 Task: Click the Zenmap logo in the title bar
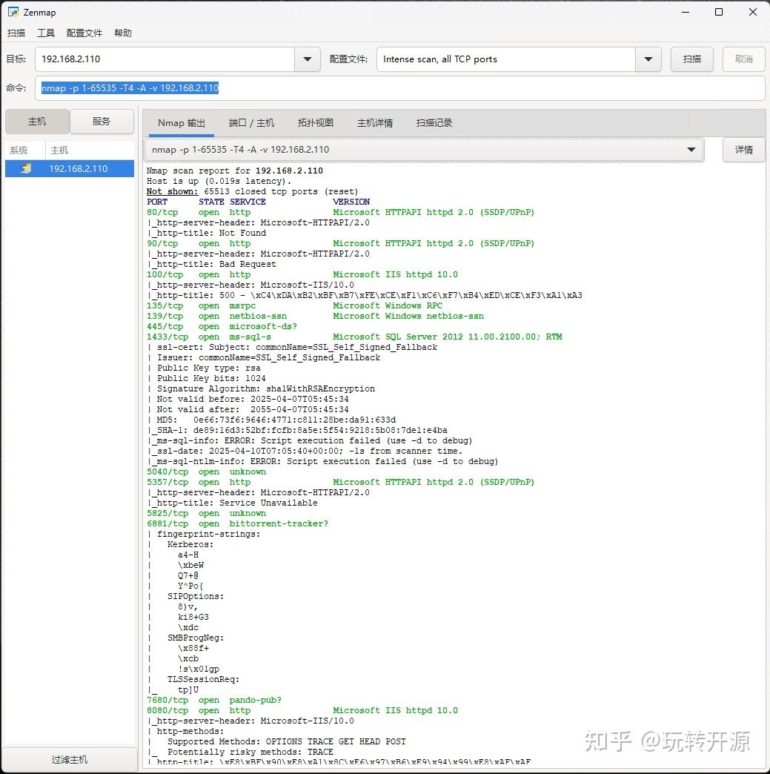(x=13, y=12)
